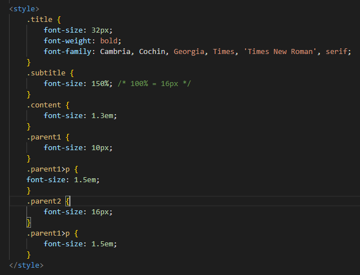360x275 pixels.
Task: Click the bold font-weight value
Action: point(109,41)
